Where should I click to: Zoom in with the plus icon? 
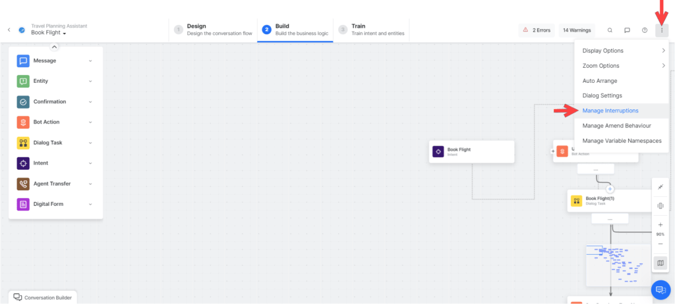pyautogui.click(x=660, y=225)
